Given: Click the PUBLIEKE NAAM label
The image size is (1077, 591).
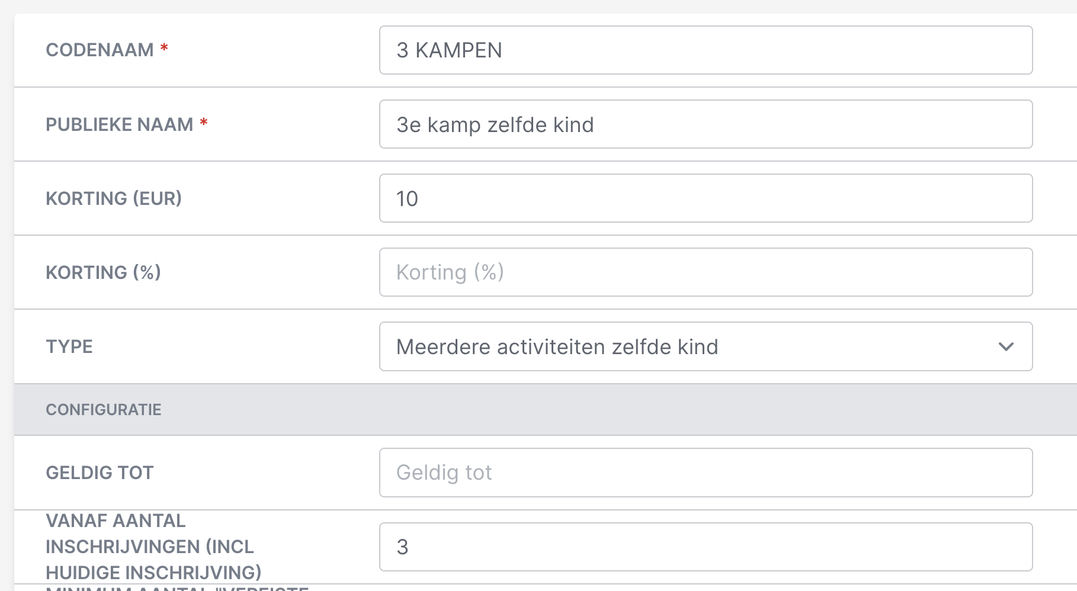Looking at the screenshot, I should (119, 124).
